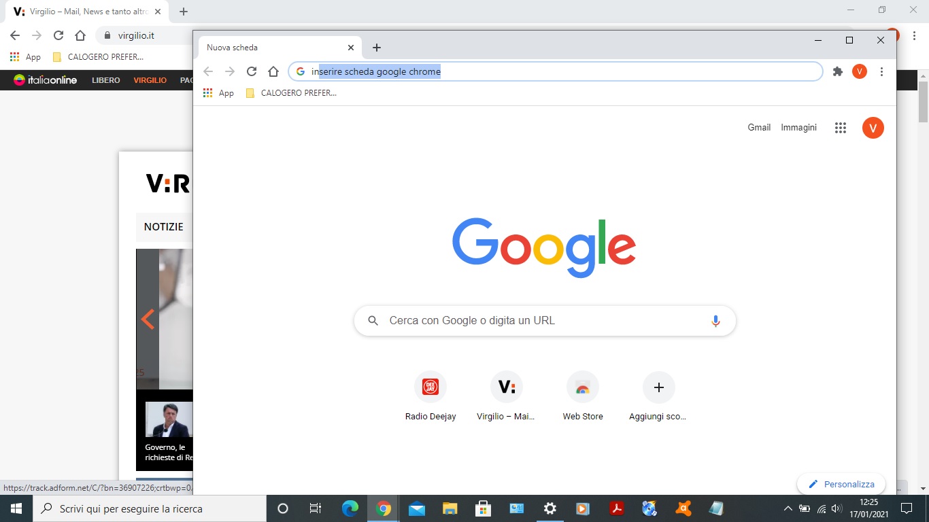The width and height of the screenshot is (929, 522).
Task: Show hidden system tray icons
Action: 788,508
